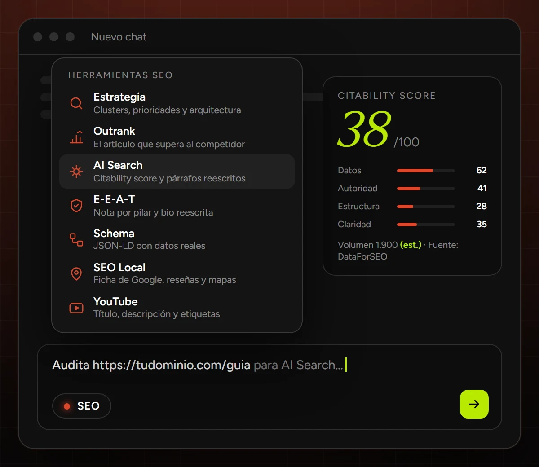Image resolution: width=539 pixels, height=467 pixels.
Task: Select the Estrategia tool entry
Action: click(177, 103)
